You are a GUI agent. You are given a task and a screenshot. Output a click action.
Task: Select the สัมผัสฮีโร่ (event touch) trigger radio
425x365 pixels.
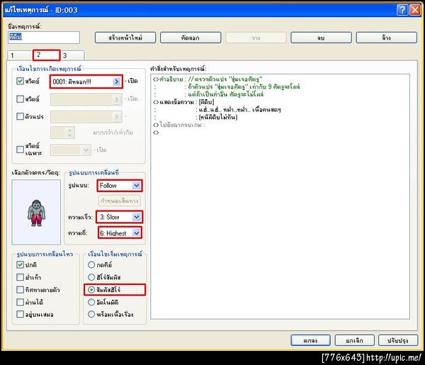tap(91, 290)
